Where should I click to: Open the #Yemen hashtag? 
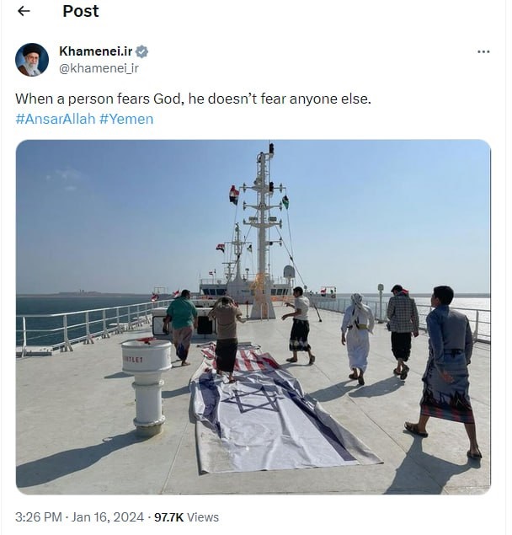pyautogui.click(x=126, y=119)
